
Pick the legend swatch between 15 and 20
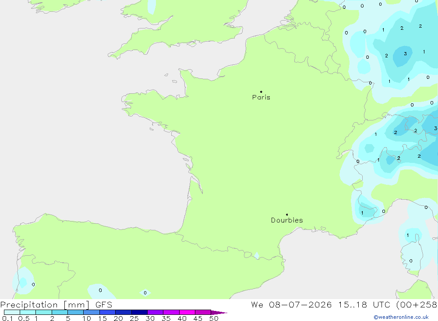[108, 312]
